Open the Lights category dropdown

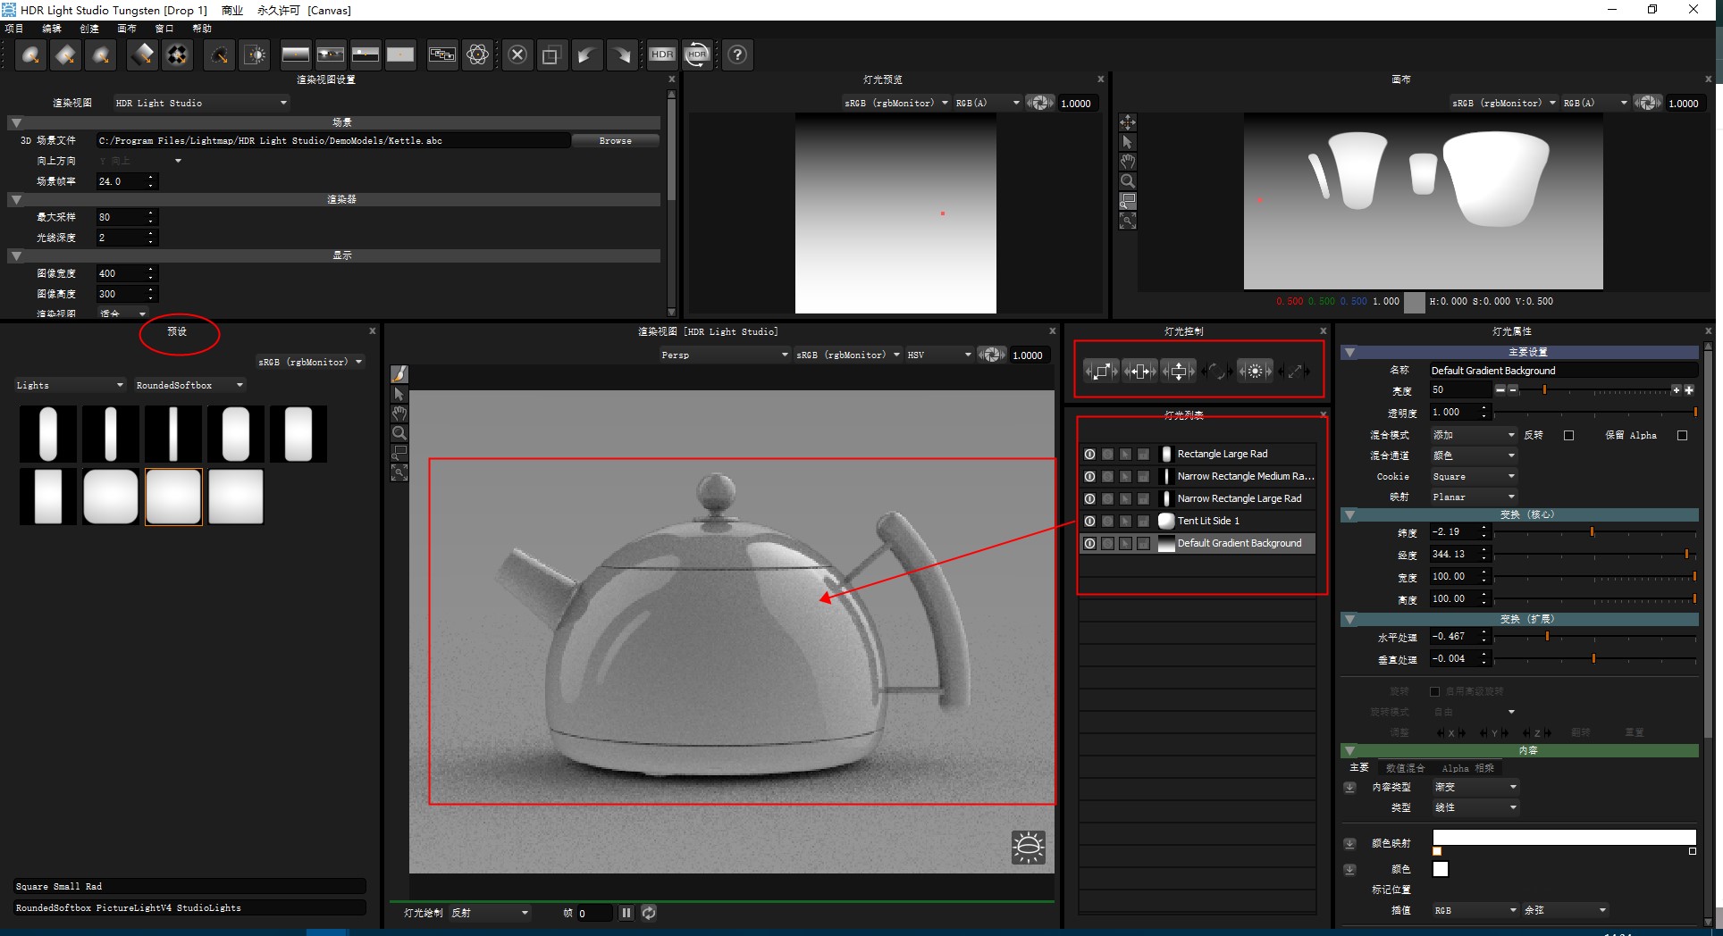(70, 385)
